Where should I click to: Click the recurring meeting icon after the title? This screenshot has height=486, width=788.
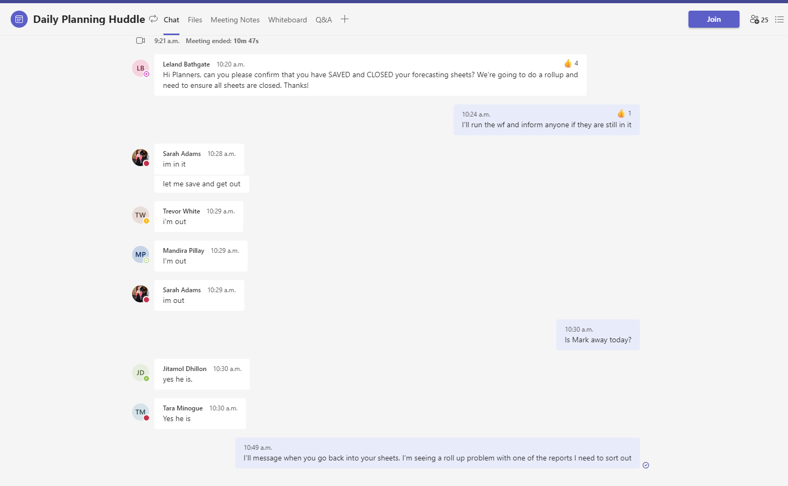153,18
